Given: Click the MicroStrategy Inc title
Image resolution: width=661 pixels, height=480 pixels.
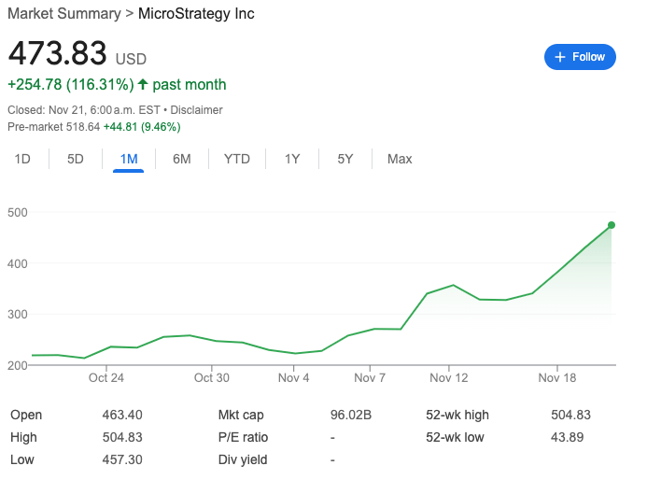Looking at the screenshot, I should click(x=196, y=13).
